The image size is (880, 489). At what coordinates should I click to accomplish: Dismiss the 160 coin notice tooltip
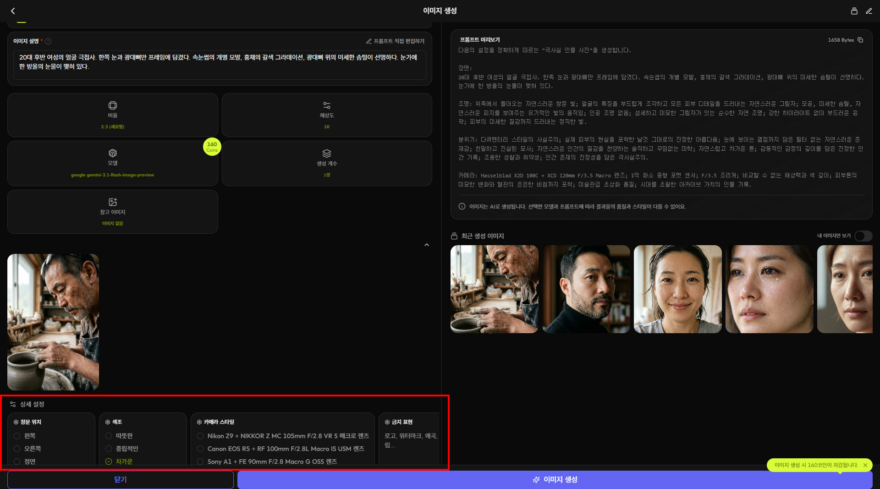865,465
